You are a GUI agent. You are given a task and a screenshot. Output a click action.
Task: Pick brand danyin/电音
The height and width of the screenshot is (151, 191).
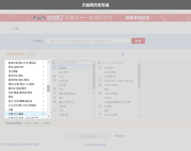[111, 94]
